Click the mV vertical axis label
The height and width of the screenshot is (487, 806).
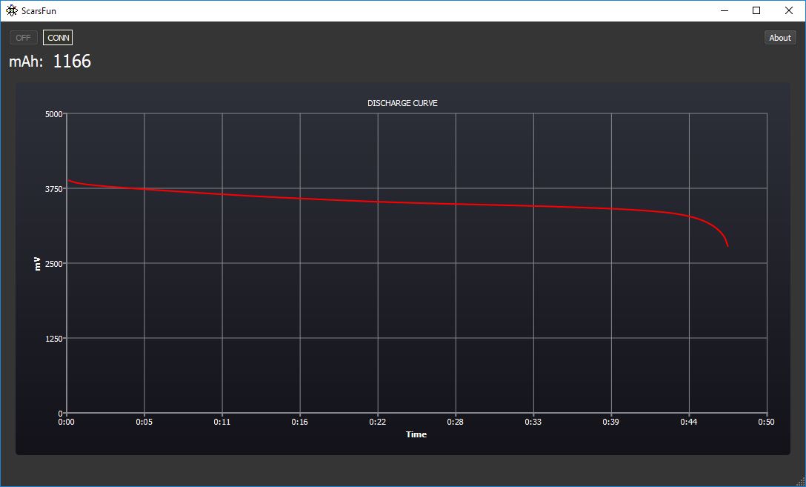point(36,263)
